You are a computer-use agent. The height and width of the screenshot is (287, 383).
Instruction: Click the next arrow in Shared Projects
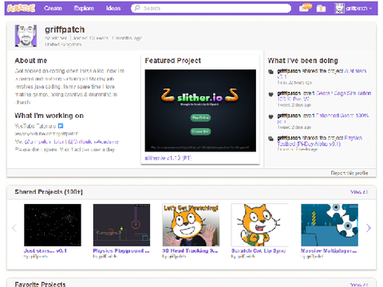click(369, 228)
